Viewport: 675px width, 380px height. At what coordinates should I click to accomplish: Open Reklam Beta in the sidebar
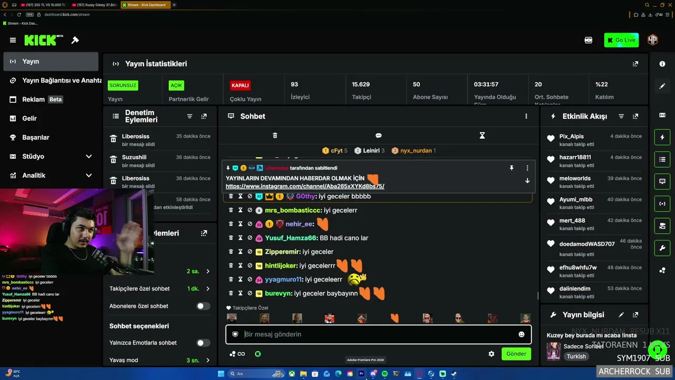(x=51, y=99)
